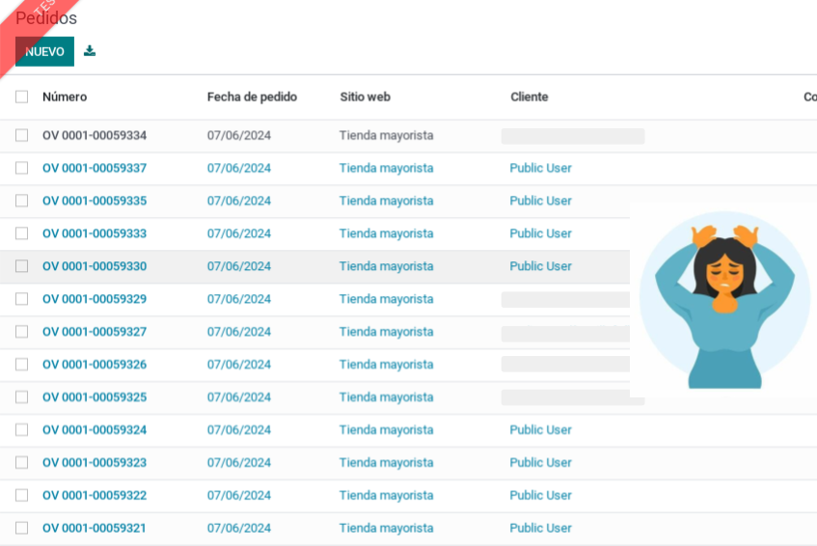Viewport: 817px width, 546px height.
Task: Select checkbox for order OV 0001-00059330
Action: (x=22, y=266)
